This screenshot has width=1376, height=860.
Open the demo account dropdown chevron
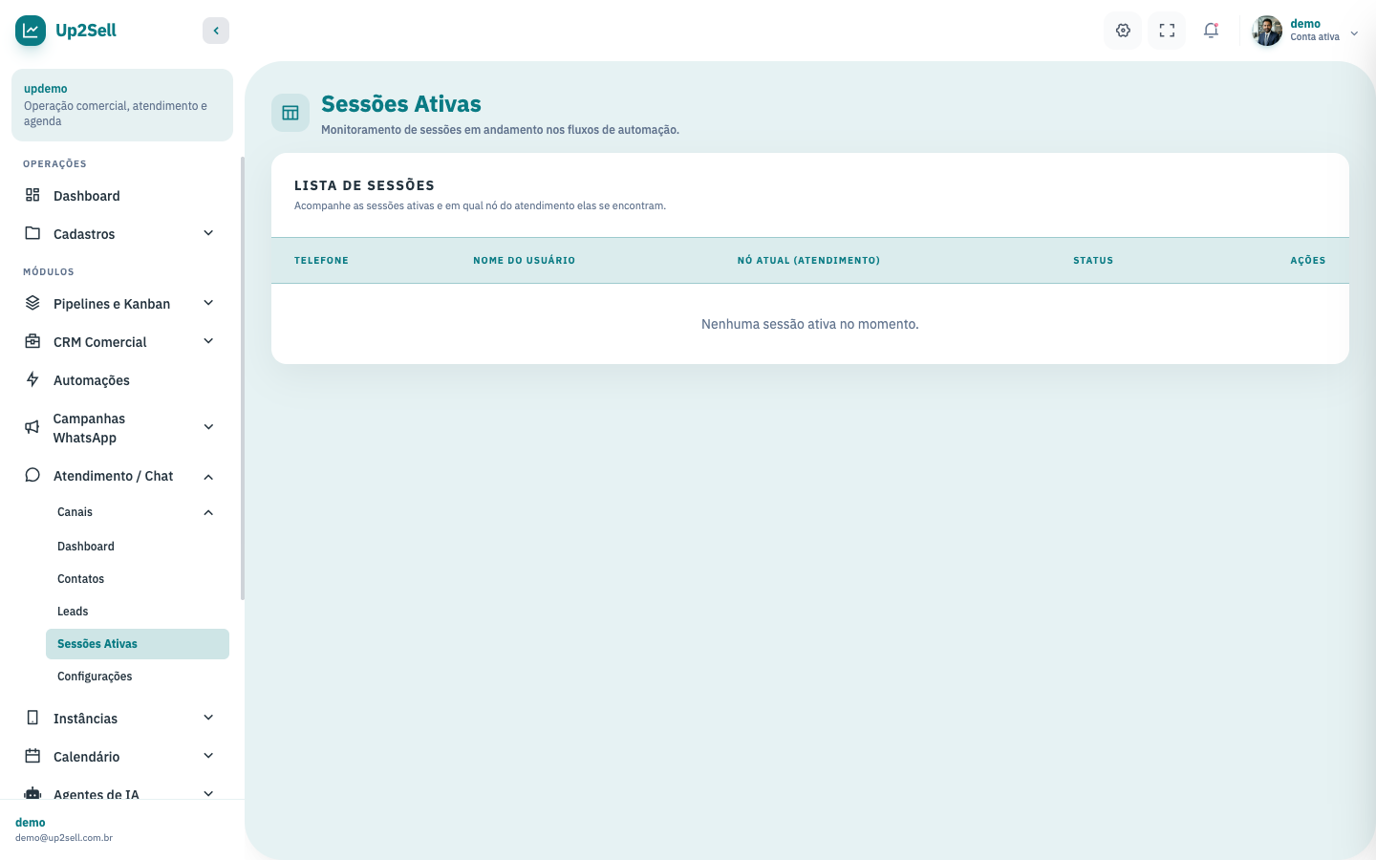coord(1354,33)
